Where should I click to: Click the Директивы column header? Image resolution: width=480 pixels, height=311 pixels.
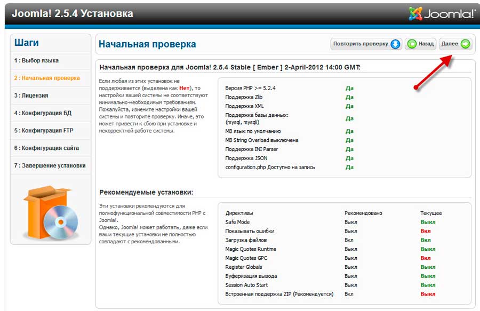pos(239,213)
